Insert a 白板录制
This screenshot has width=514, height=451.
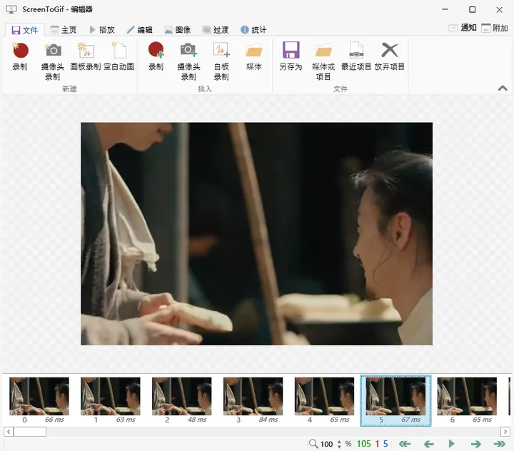(x=221, y=61)
